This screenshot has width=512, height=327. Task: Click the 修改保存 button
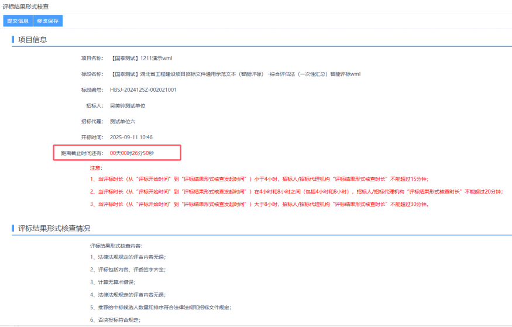(48, 21)
